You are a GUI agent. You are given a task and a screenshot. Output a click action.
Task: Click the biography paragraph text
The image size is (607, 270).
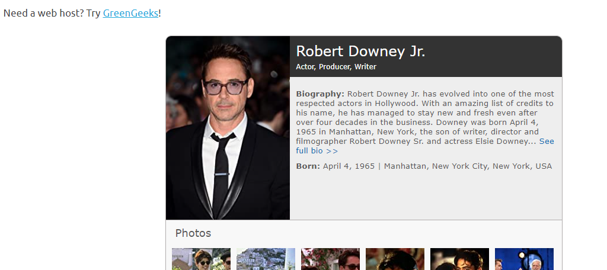pos(425,122)
